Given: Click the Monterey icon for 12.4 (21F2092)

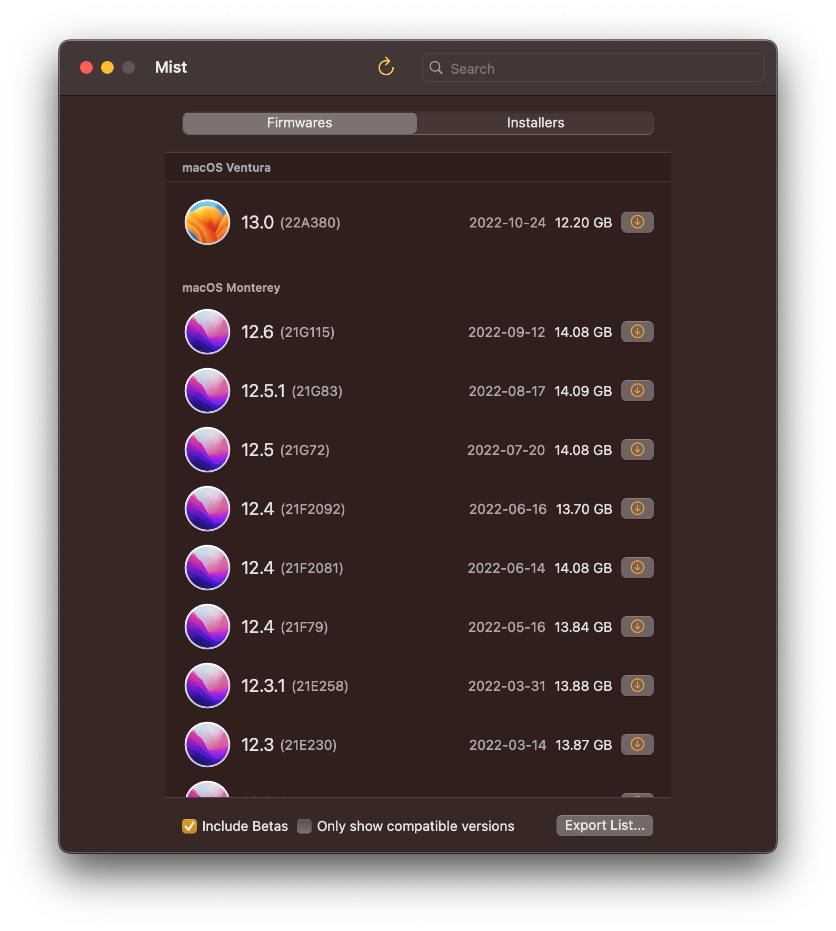Looking at the screenshot, I should click(x=207, y=509).
